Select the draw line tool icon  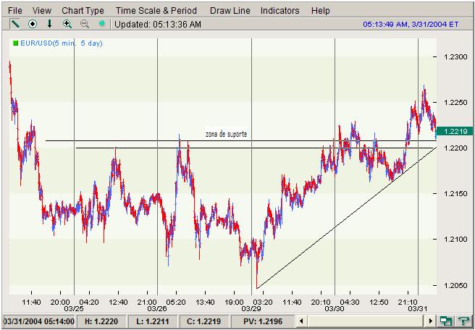(x=14, y=24)
